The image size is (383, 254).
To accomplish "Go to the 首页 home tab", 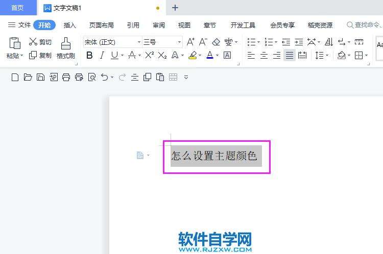I will click(17, 8).
